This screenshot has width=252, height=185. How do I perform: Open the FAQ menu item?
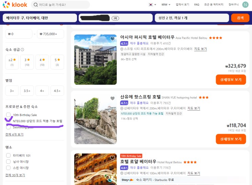click(x=197, y=5)
